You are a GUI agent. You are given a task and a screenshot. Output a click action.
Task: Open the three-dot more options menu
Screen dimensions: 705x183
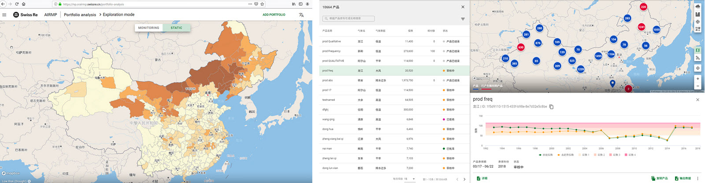coord(698,179)
